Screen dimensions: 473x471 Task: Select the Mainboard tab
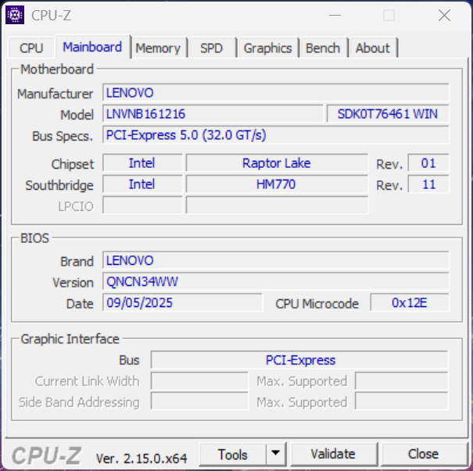(92, 47)
